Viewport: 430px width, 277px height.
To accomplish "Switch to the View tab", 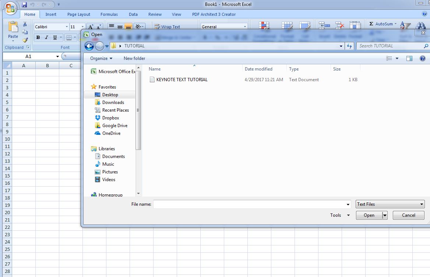I will coord(176,14).
